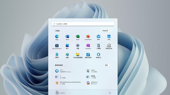Open the Calendar (日历) app
170x95 pixels.
tap(109, 37)
